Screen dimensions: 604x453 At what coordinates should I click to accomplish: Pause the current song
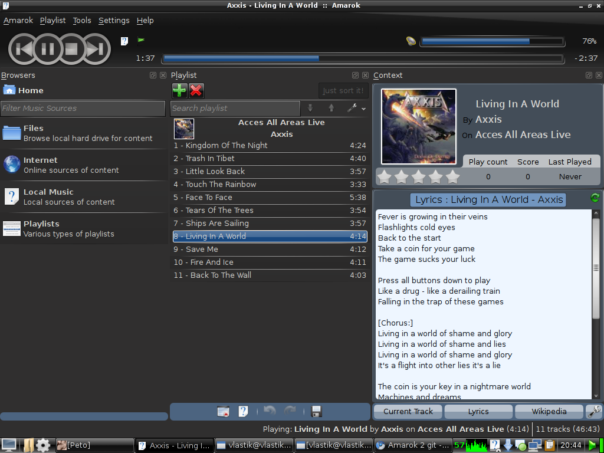(48, 49)
